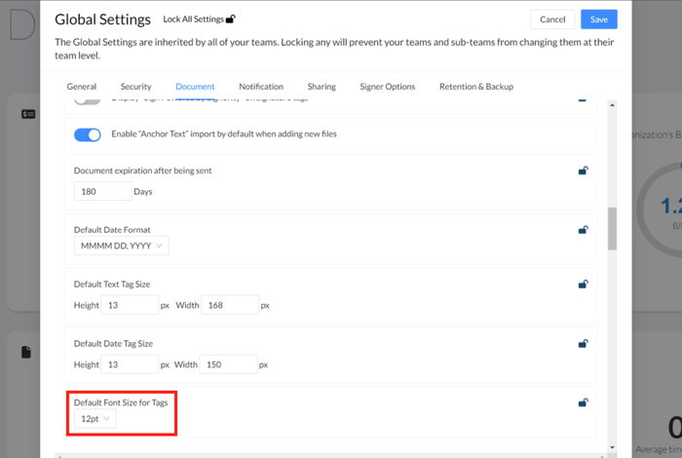
Task: Select the Retention & Backup tab
Action: point(475,87)
